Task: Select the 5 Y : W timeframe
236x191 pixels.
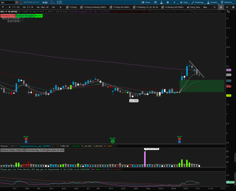Action: [30, 7]
